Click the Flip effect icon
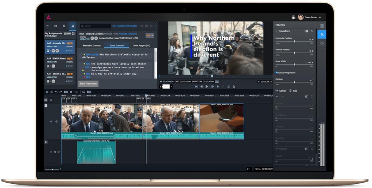372x188 pixels. coord(290,91)
